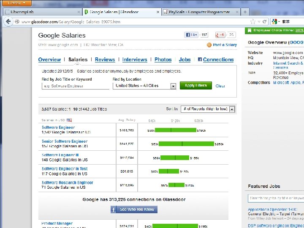Click the Microsoft competitor link
304x228 pixels.
281,83
